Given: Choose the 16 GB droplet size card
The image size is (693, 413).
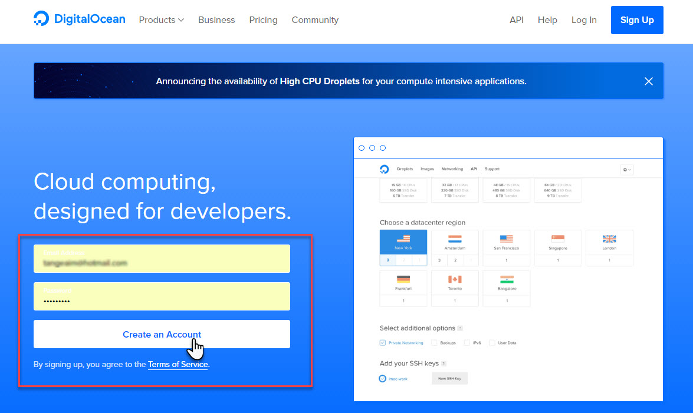Looking at the screenshot, I should 403,190.
